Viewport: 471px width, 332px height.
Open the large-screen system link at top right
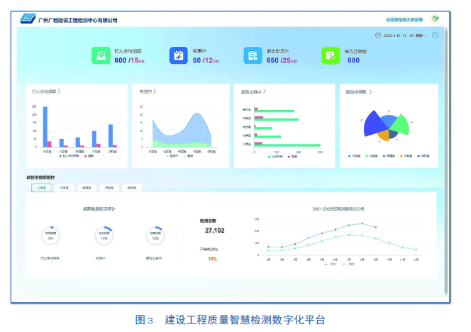(x=405, y=20)
